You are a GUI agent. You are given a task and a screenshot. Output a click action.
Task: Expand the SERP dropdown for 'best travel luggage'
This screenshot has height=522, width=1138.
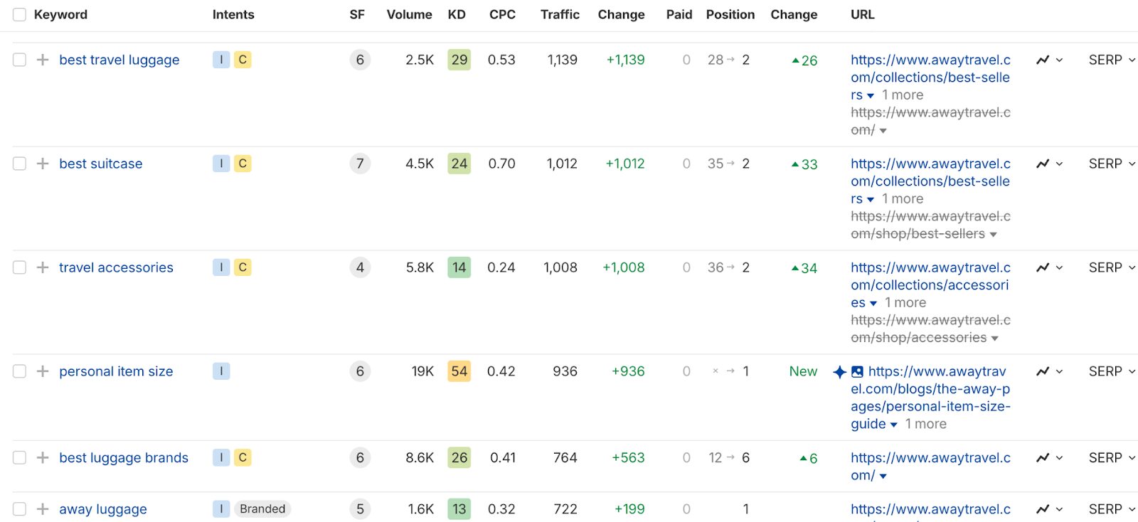point(1112,60)
